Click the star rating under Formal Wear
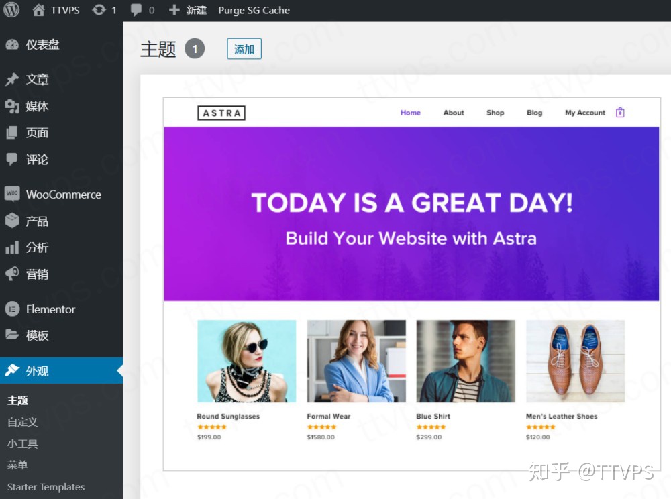 coord(321,427)
